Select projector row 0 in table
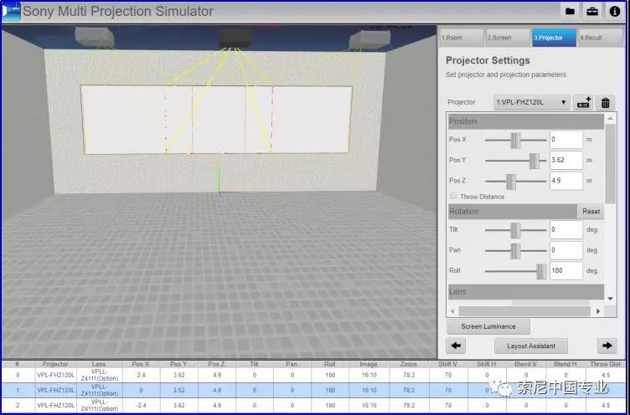This screenshot has height=415, width=630. 315,376
